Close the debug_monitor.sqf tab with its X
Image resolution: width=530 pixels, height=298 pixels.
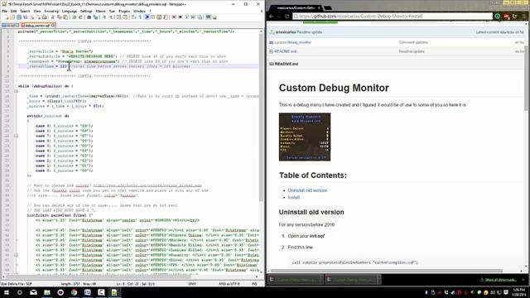pos(53,26)
